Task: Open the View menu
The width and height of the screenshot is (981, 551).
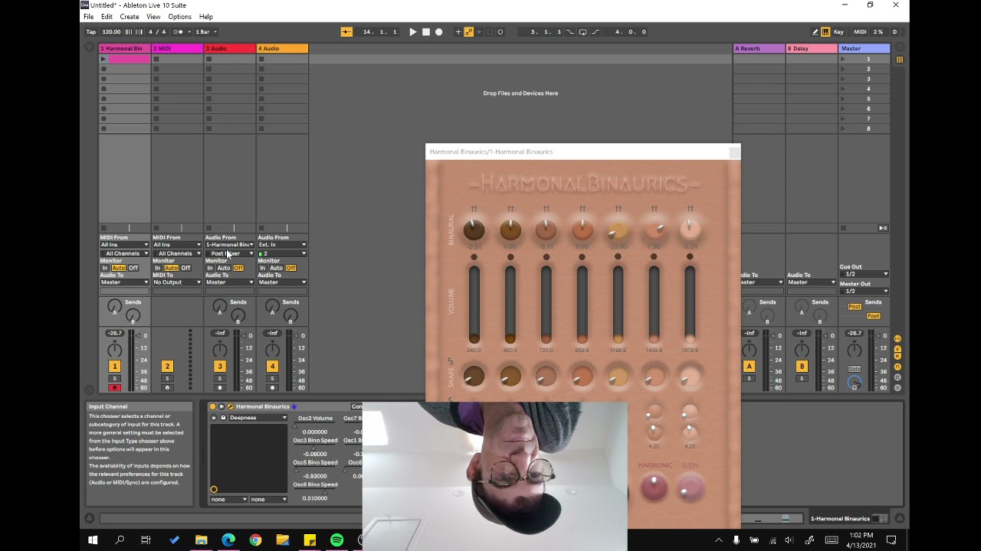Action: tap(153, 17)
